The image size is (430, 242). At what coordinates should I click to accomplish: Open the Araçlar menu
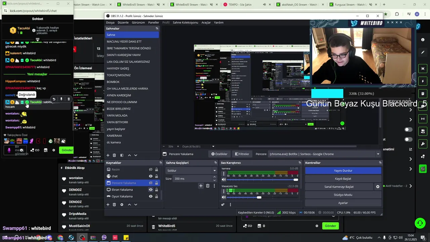click(206, 23)
